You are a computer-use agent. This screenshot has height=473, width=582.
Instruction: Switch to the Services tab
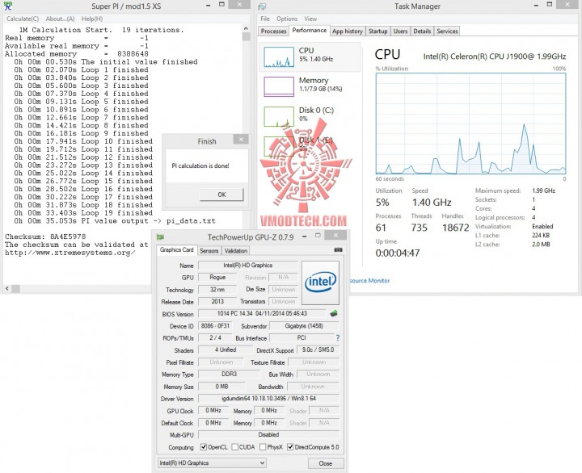pyautogui.click(x=447, y=31)
